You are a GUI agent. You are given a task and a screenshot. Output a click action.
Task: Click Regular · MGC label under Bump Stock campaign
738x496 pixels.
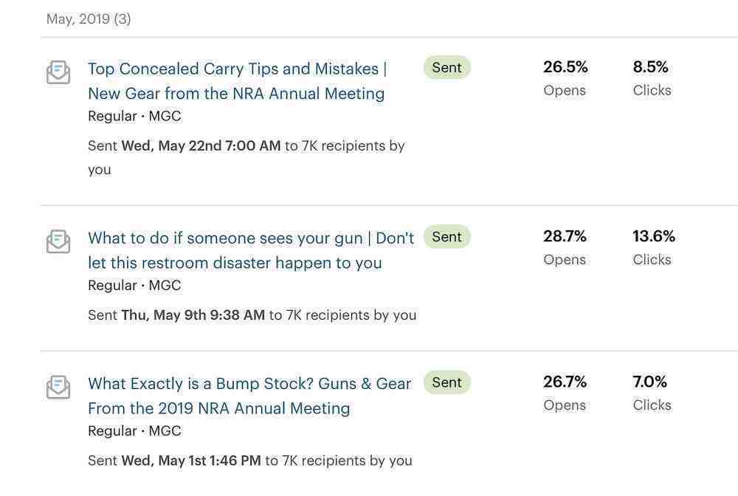click(134, 430)
